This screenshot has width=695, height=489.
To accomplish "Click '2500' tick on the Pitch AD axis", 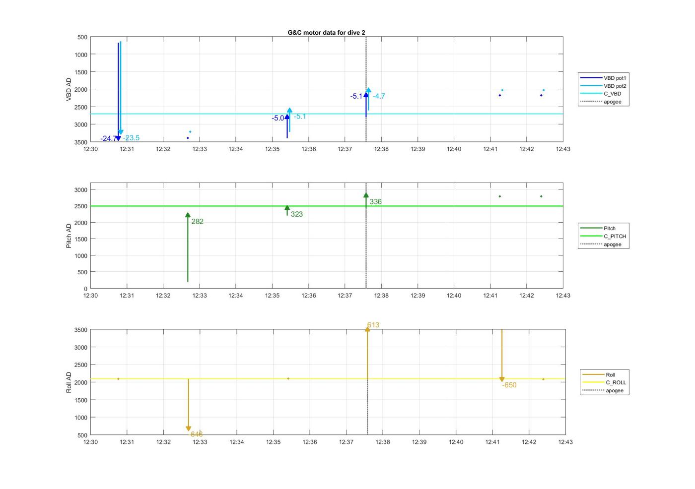I will [x=81, y=206].
